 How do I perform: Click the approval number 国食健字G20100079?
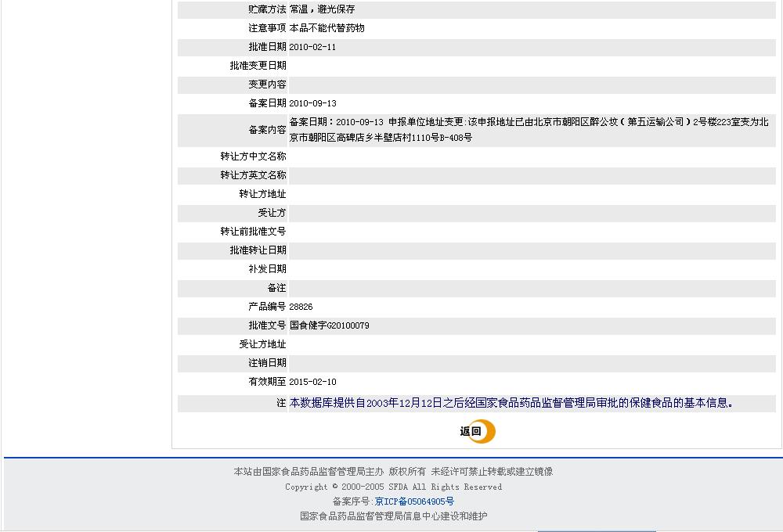point(329,325)
